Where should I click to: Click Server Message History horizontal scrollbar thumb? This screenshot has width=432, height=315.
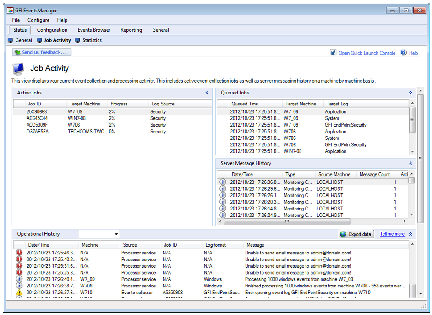point(287,221)
